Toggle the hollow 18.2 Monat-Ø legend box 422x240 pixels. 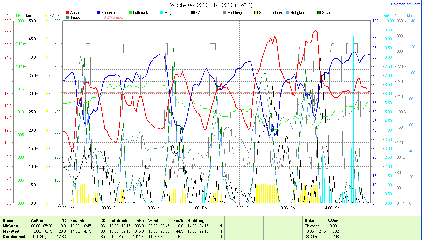pyautogui.click(x=99, y=17)
